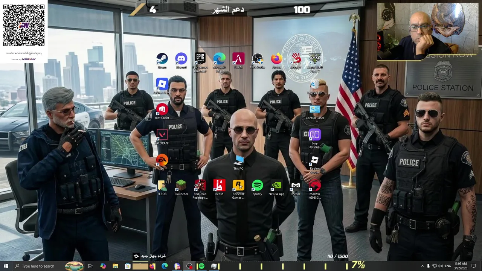The height and width of the screenshot is (271, 482).
Task: Click the Bloody7 desktop icon
Action: click(x=296, y=61)
